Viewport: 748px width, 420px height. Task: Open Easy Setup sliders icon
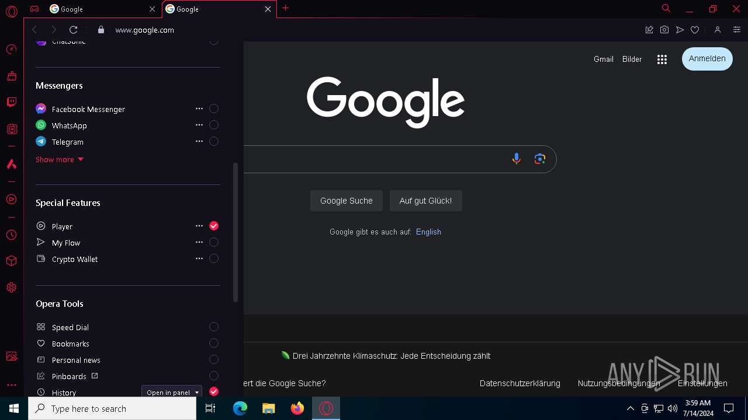pyautogui.click(x=736, y=30)
